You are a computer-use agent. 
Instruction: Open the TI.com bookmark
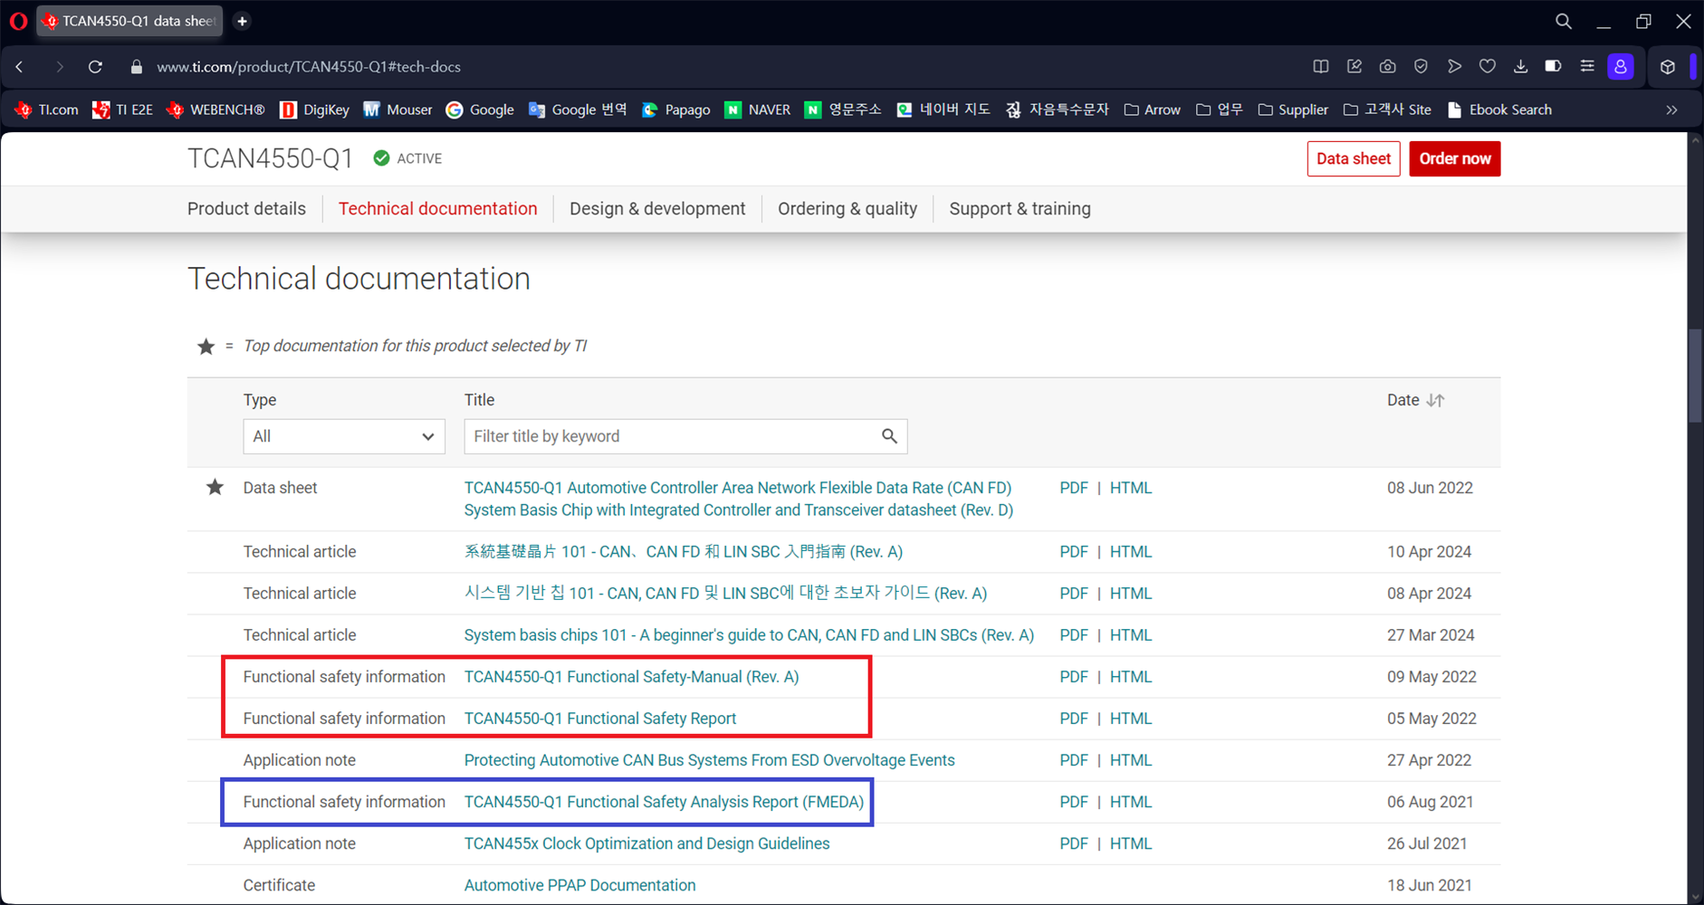coord(47,110)
